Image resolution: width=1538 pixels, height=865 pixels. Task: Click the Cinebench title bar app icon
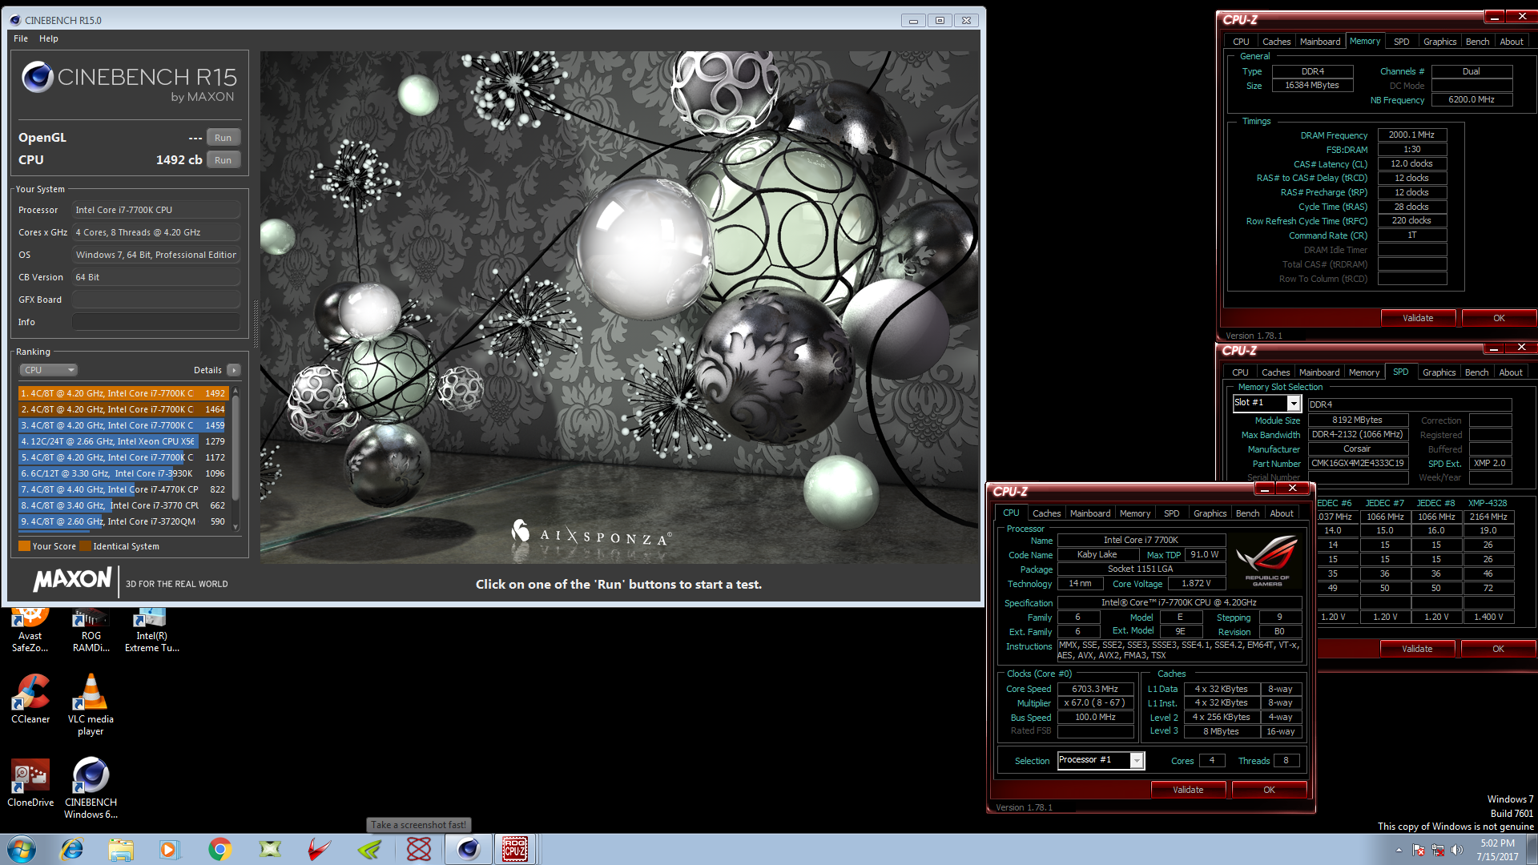tap(15, 20)
